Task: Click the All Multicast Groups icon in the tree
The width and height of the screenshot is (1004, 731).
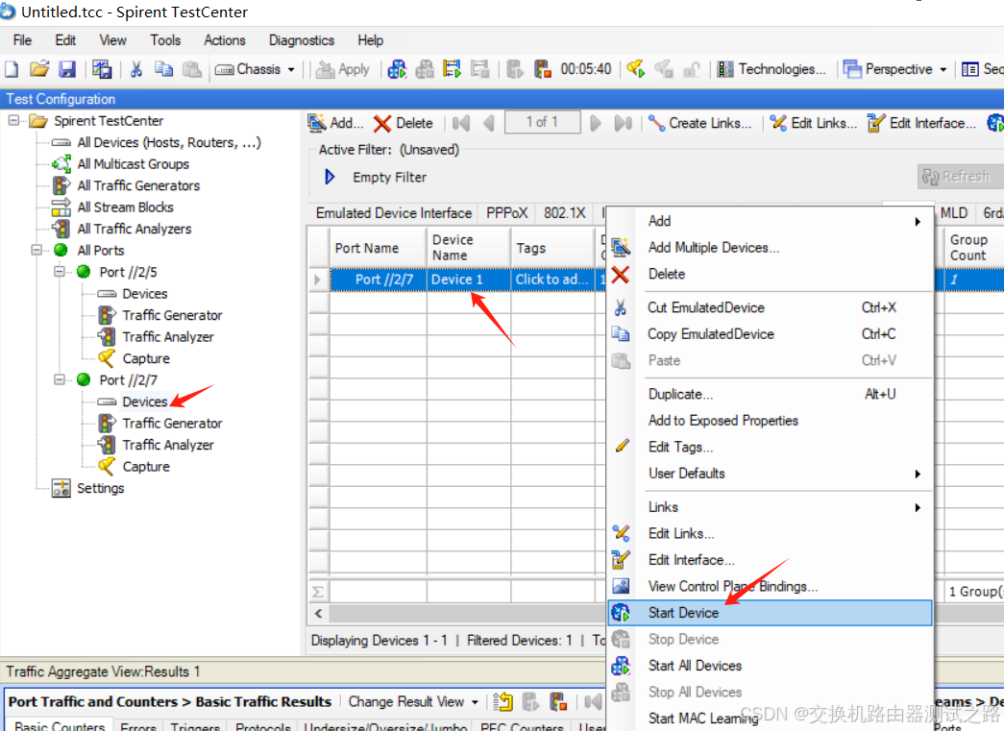Action: click(61, 164)
